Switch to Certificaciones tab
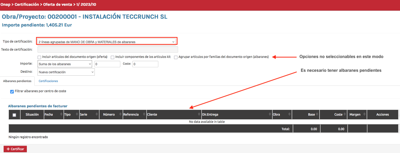Viewport: 400px width, 153px height. [x=48, y=81]
